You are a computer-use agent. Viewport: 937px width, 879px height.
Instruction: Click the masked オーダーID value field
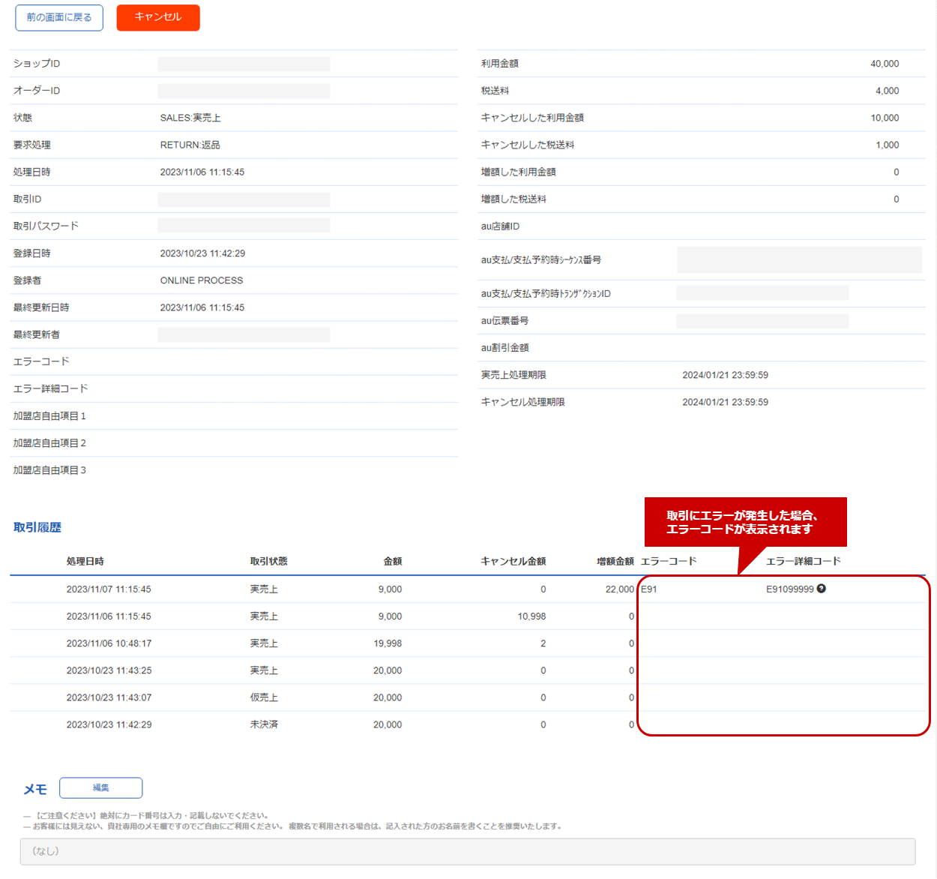pos(244,91)
